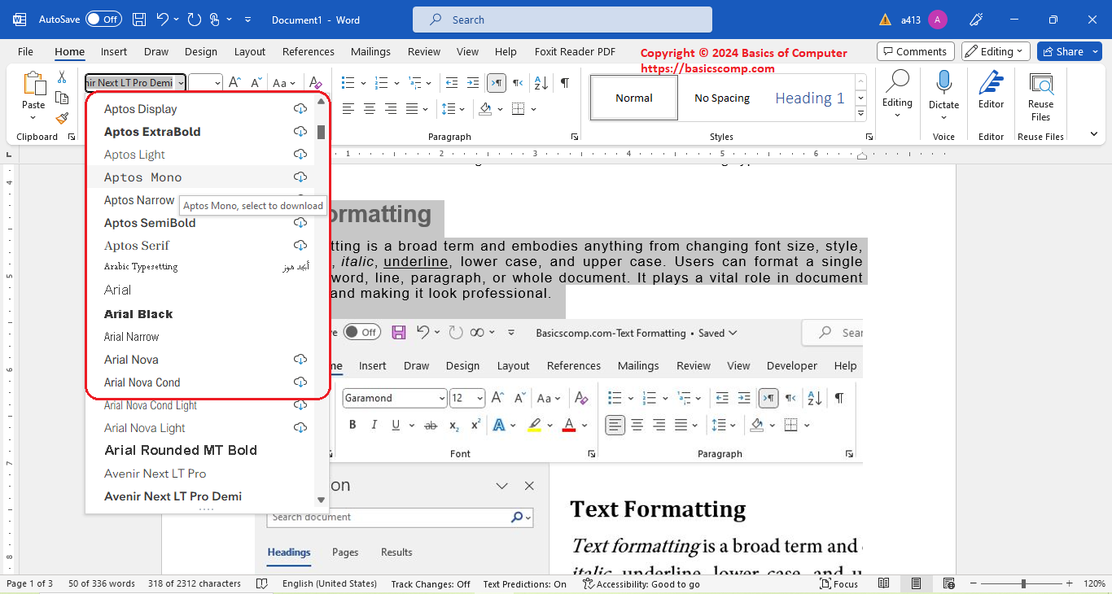Sort text A to Z icon

[540, 83]
